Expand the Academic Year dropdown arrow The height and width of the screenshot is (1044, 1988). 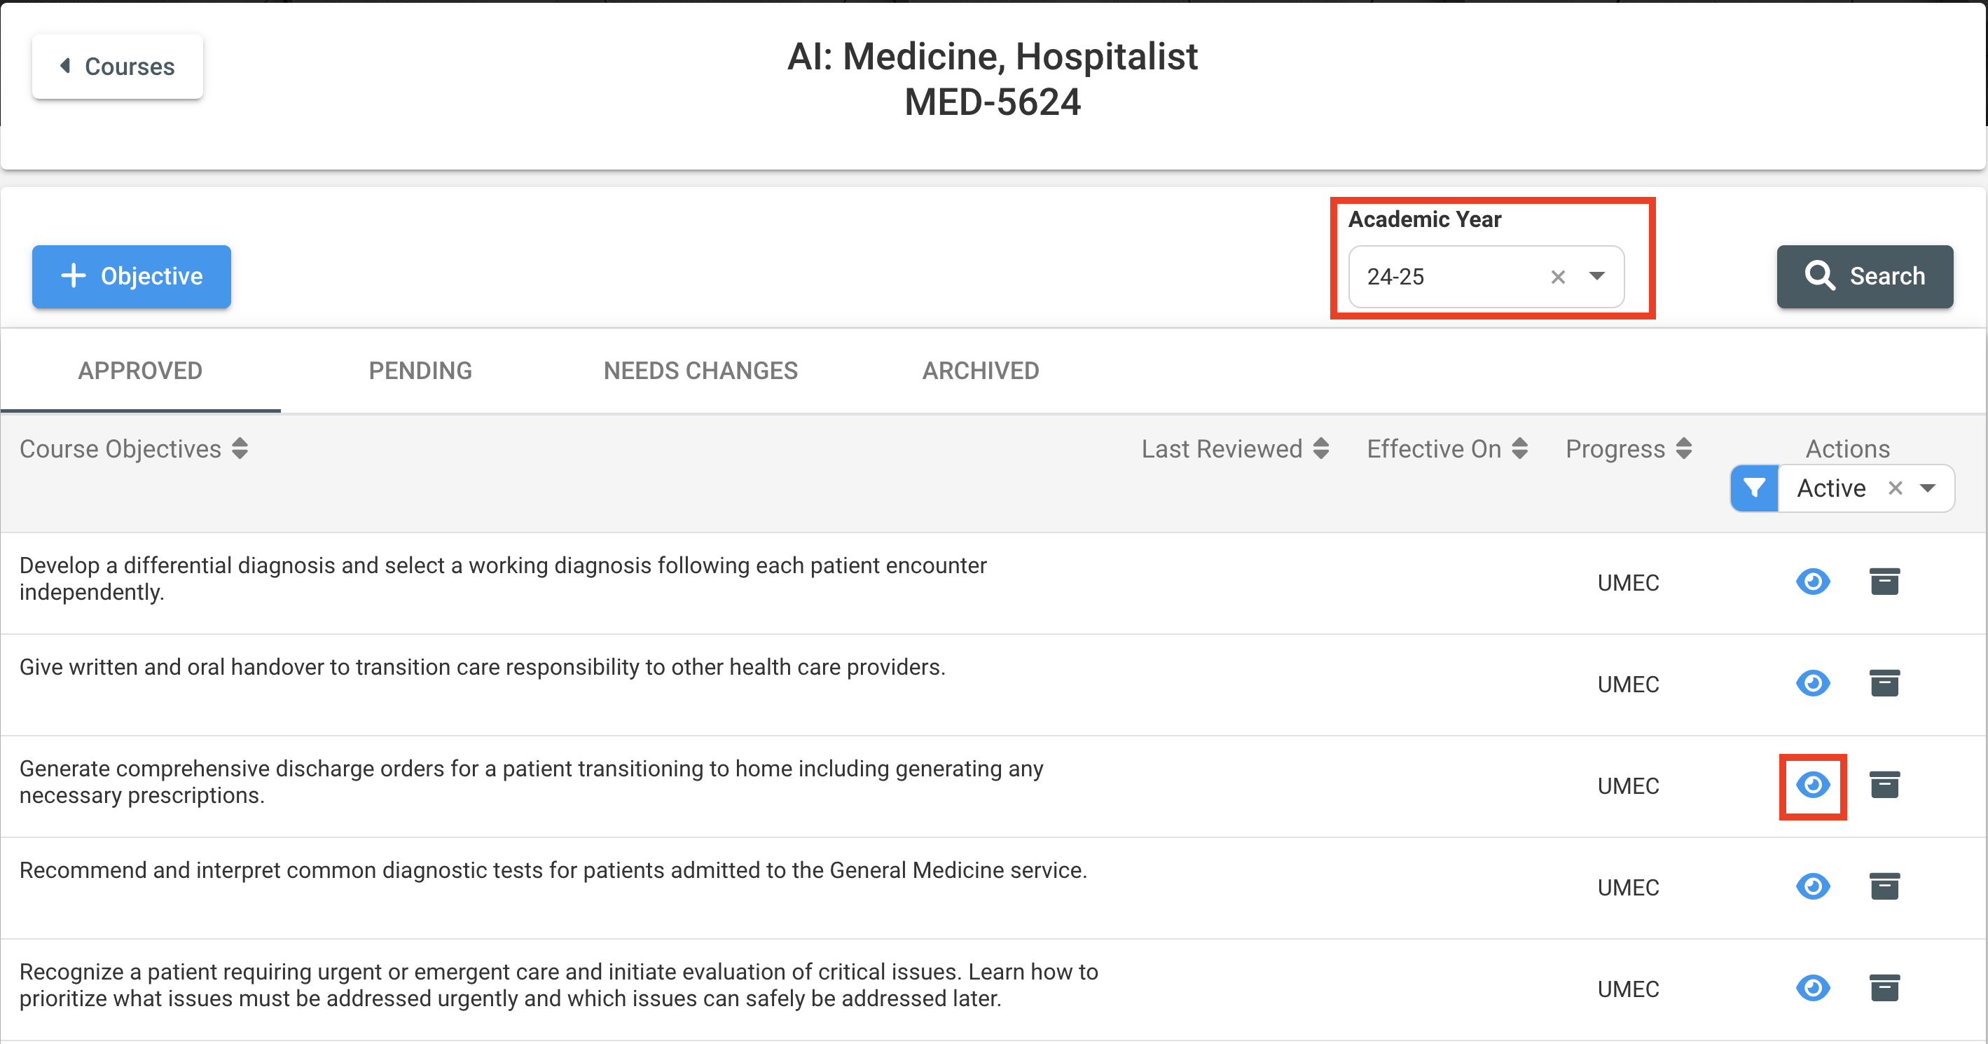(1596, 277)
